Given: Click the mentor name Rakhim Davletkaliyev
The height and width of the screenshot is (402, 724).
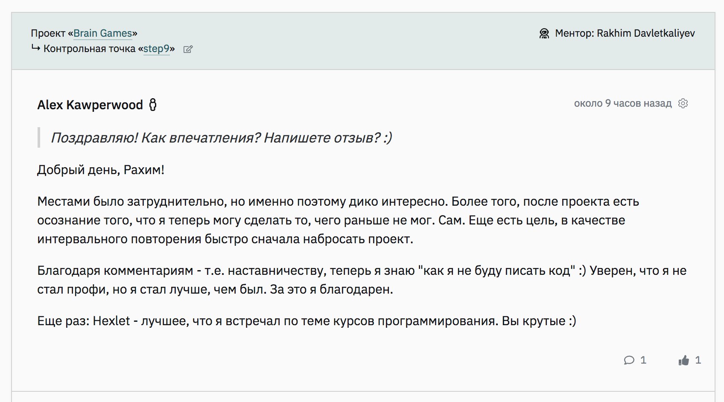Looking at the screenshot, I should tap(645, 33).
